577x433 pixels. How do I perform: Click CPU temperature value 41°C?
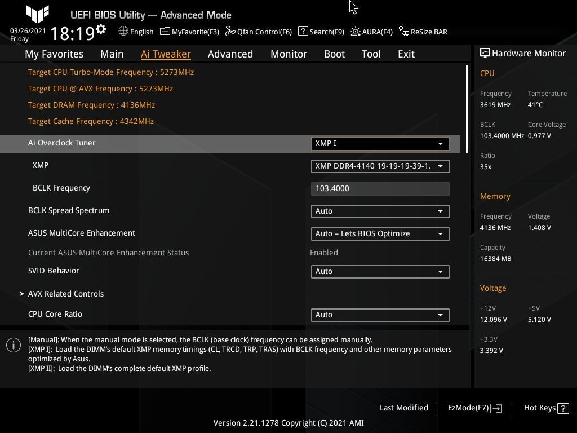pyautogui.click(x=535, y=104)
